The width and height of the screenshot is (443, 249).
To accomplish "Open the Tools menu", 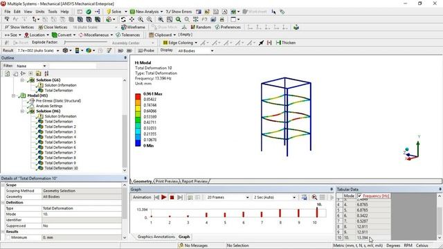I will [53, 12].
